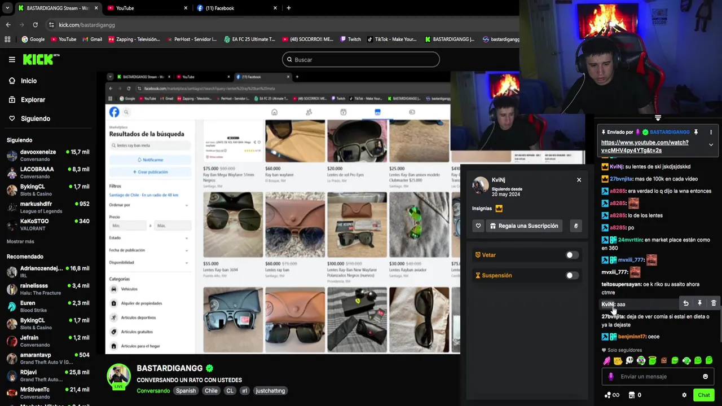The width and height of the screenshot is (722, 406).
Task: Open the Kick hamburger menu
Action: click(12, 59)
